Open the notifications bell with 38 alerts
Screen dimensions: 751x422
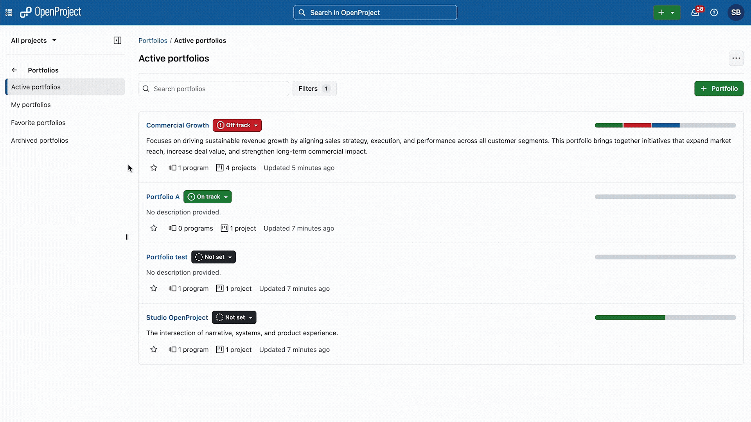click(695, 13)
